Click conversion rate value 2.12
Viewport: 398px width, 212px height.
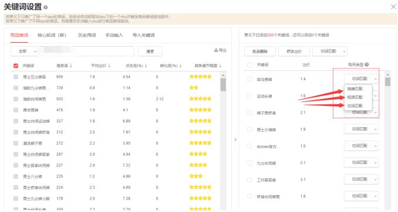click(160, 99)
